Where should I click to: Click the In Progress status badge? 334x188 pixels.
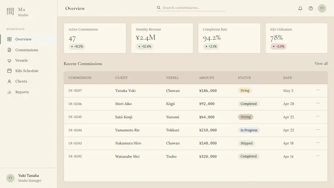point(249,130)
